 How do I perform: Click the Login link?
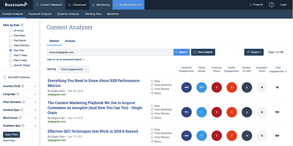[283, 5]
